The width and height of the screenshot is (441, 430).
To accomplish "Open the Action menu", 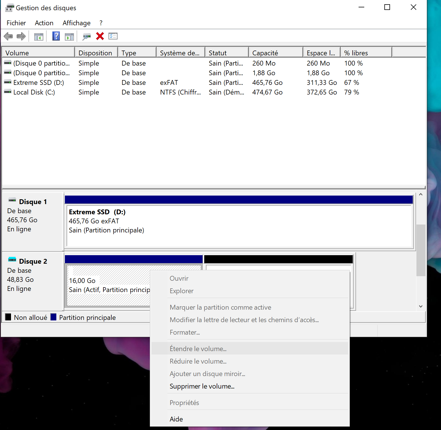I will (44, 23).
